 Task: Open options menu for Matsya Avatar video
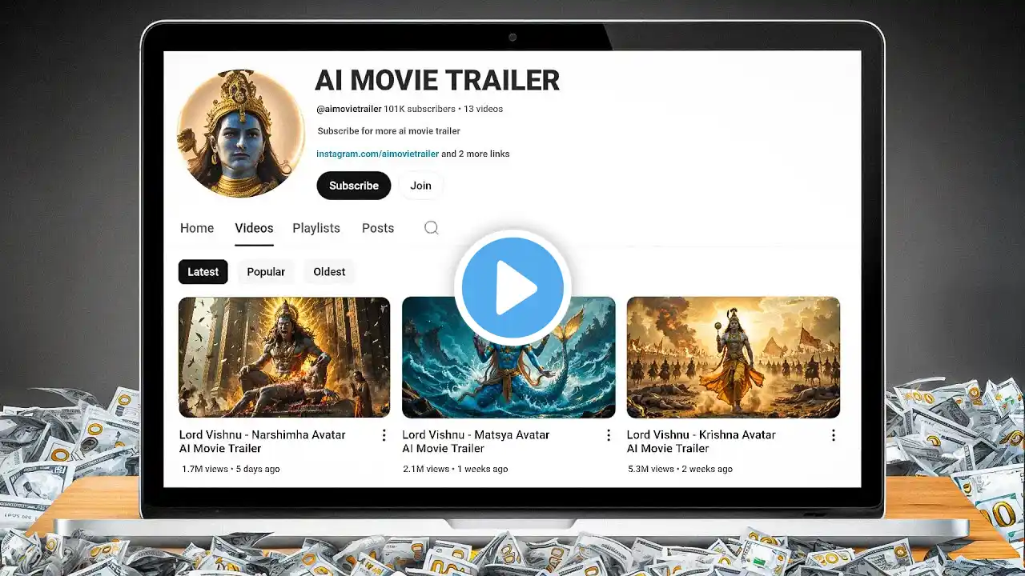(x=609, y=435)
